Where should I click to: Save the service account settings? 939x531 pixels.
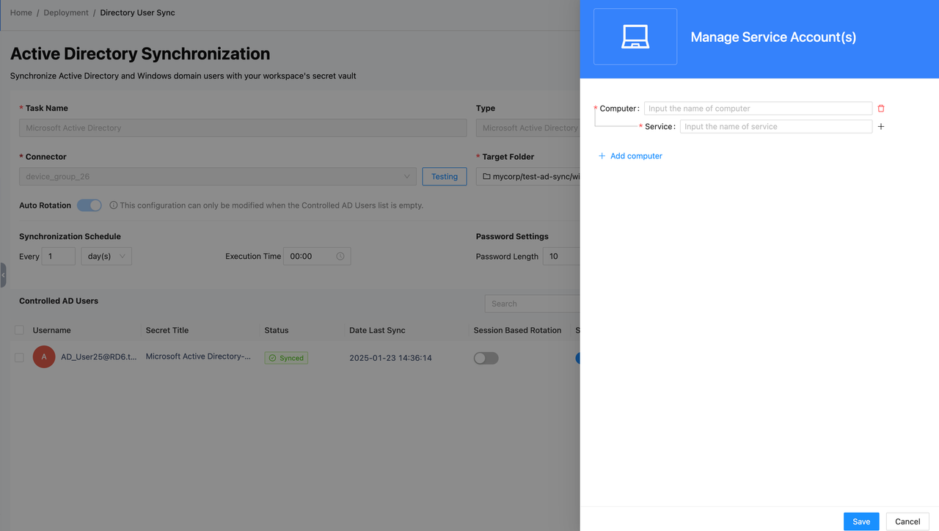click(x=861, y=521)
